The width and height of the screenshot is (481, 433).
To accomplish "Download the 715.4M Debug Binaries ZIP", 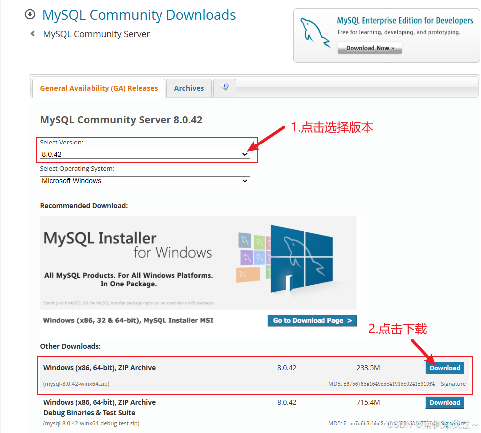I will tap(445, 402).
